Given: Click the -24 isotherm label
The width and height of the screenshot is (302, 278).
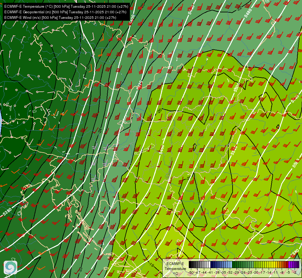Looking at the screenshot, I should (x=100, y=131).
